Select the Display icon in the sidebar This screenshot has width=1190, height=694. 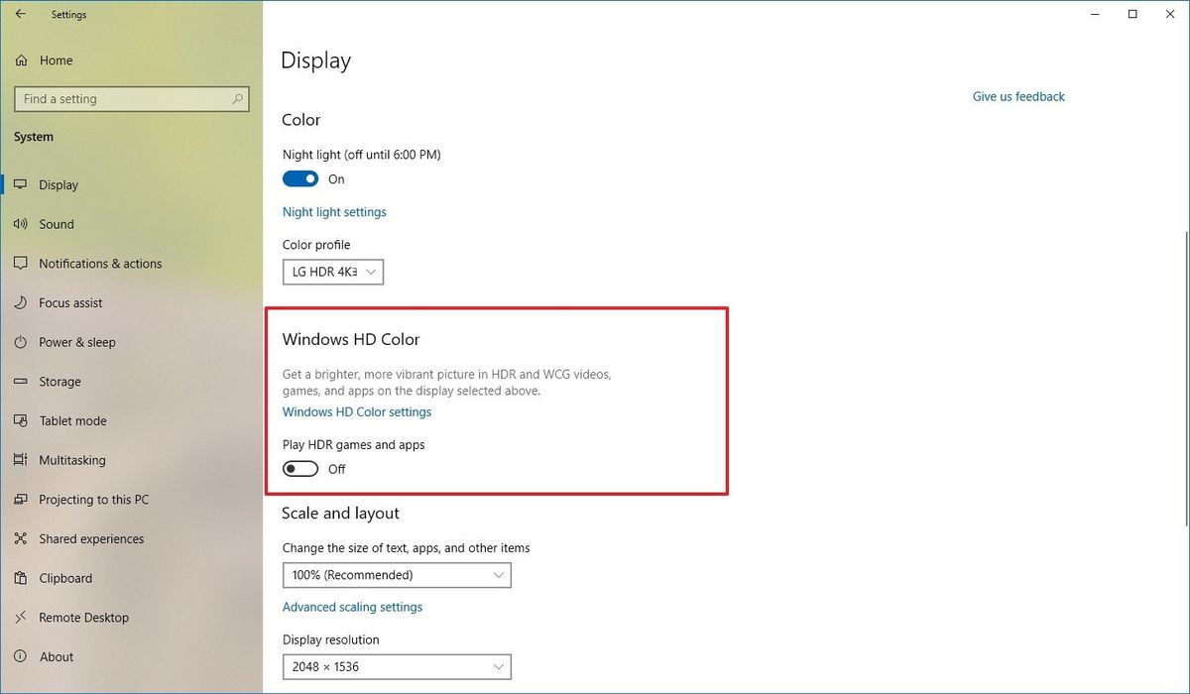(22, 184)
